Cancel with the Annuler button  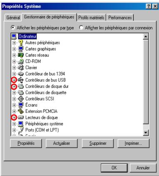(x=143, y=168)
